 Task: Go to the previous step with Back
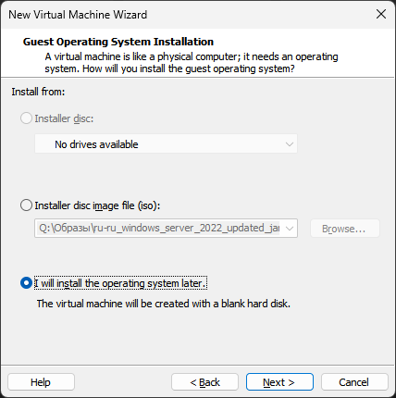coord(205,382)
